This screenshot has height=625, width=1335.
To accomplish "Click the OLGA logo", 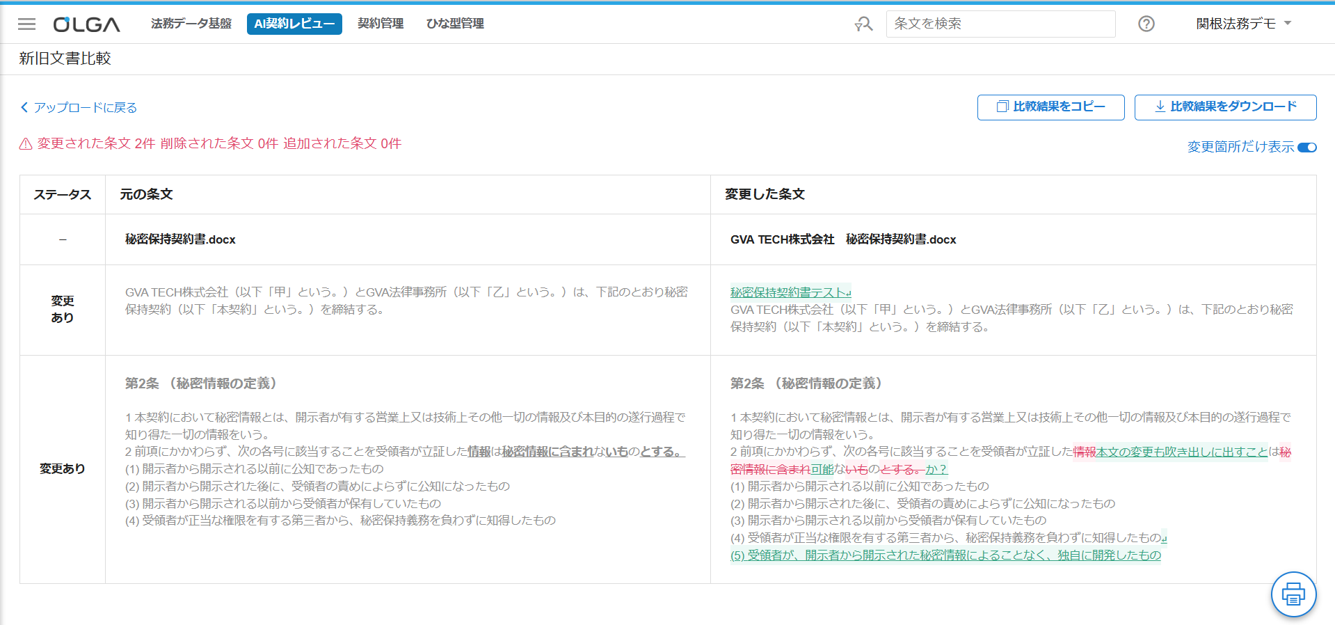I will 87,24.
